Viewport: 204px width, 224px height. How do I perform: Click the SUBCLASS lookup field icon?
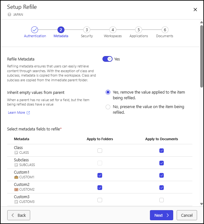click(x=16, y=165)
